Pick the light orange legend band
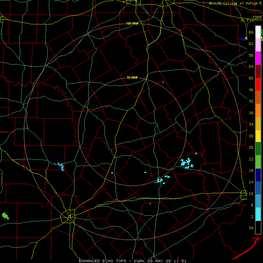263x263 pixels. 258,110
